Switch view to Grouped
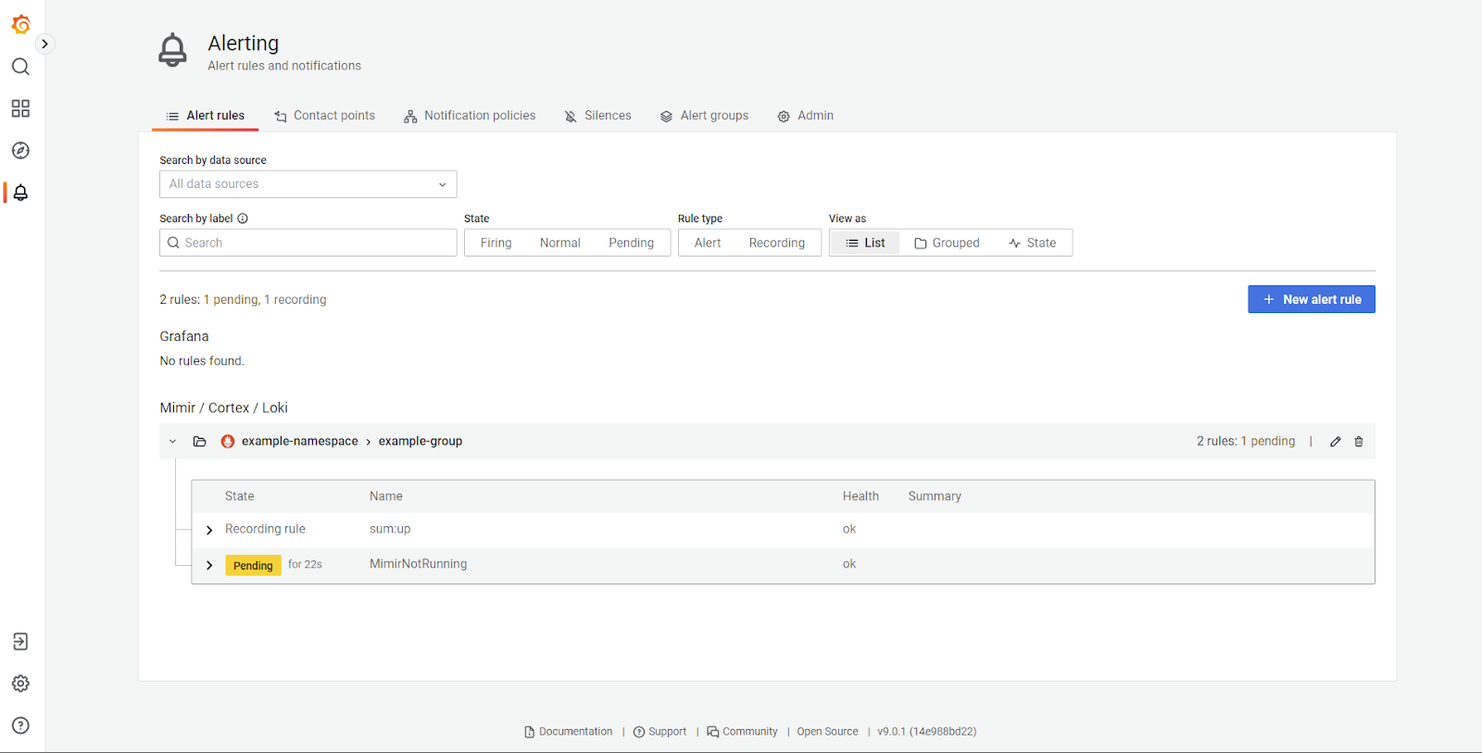This screenshot has height=753, width=1482. tap(947, 243)
